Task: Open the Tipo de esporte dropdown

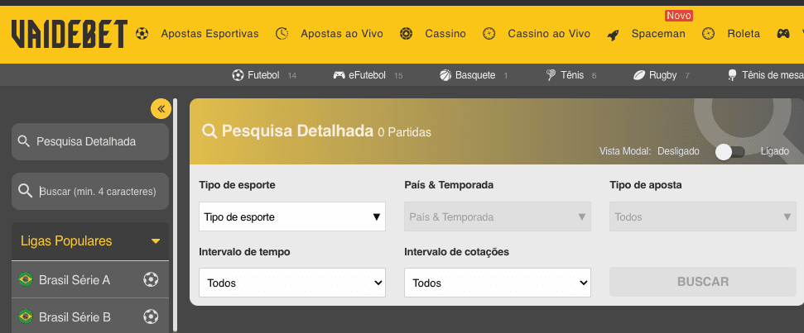Action: click(x=292, y=216)
